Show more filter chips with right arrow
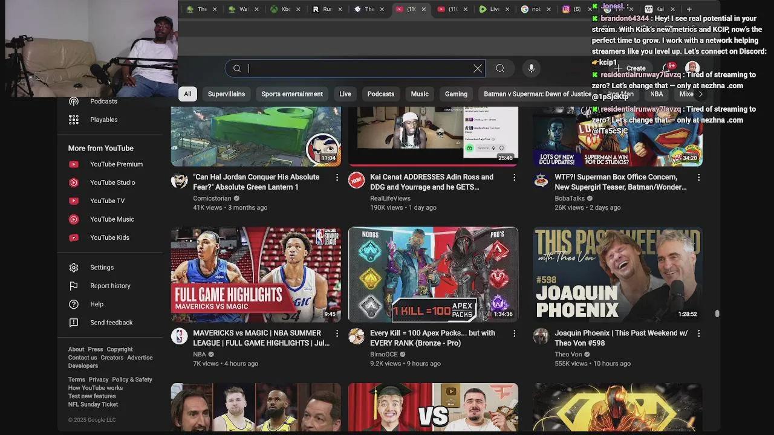The width and height of the screenshot is (774, 435). [x=700, y=94]
